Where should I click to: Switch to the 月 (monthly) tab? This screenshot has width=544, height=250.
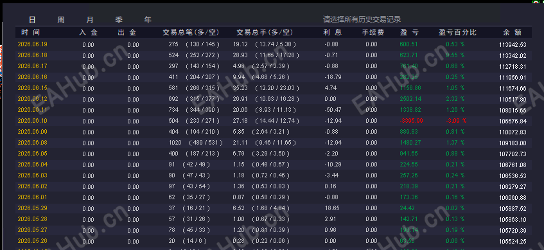coord(90,20)
